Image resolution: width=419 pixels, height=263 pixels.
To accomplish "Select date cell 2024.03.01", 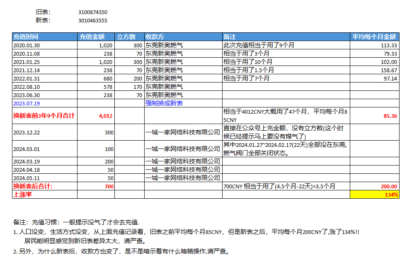I will (x=45, y=149).
